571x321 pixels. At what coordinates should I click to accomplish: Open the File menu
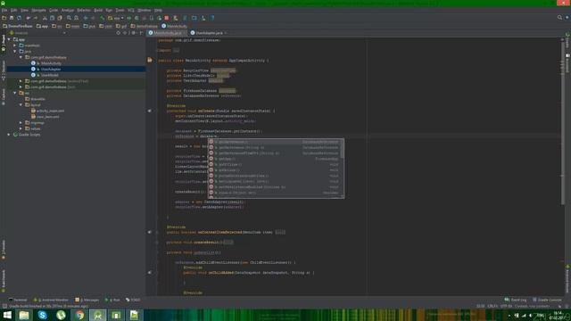click(x=4, y=10)
